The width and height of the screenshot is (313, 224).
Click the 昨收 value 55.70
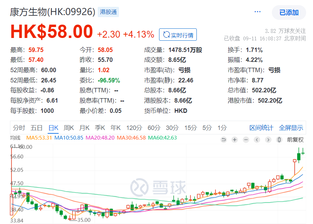(x=105, y=60)
